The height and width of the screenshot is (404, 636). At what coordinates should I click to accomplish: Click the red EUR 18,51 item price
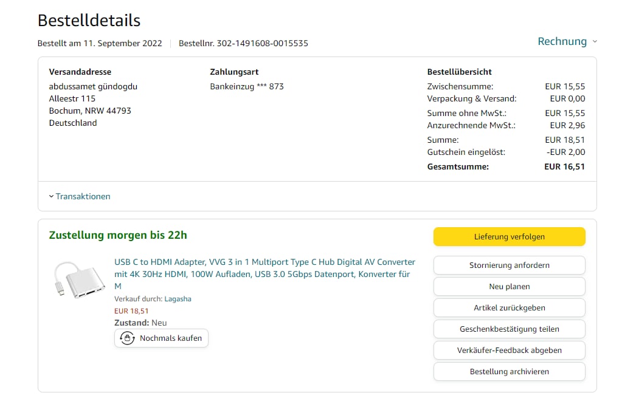pyautogui.click(x=131, y=311)
